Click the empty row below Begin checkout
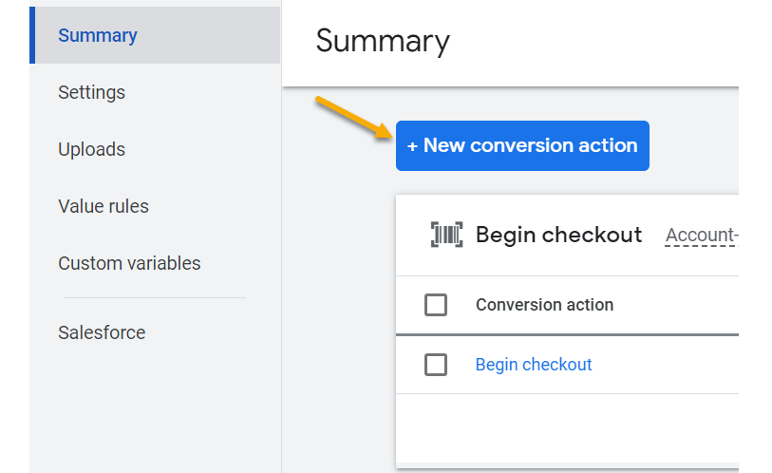772x473 pixels. tap(566, 427)
